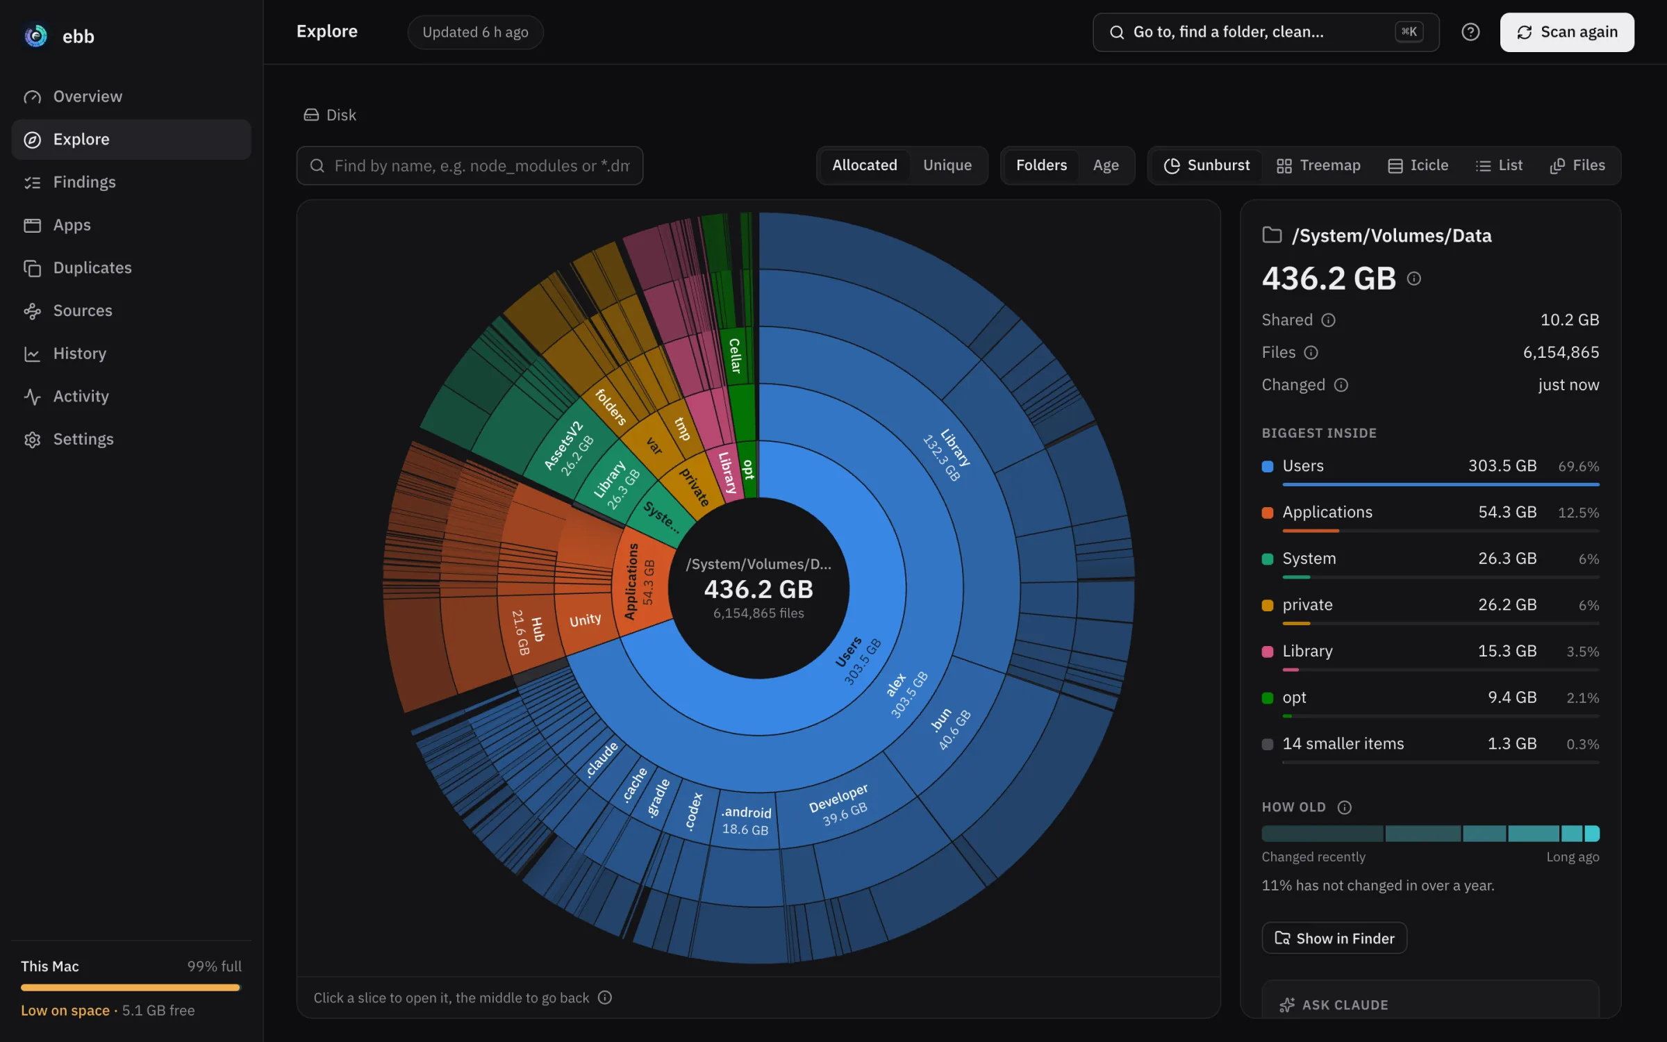Viewport: 1667px width, 1042px height.
Task: Click the Show in Finder button
Action: tap(1334, 938)
